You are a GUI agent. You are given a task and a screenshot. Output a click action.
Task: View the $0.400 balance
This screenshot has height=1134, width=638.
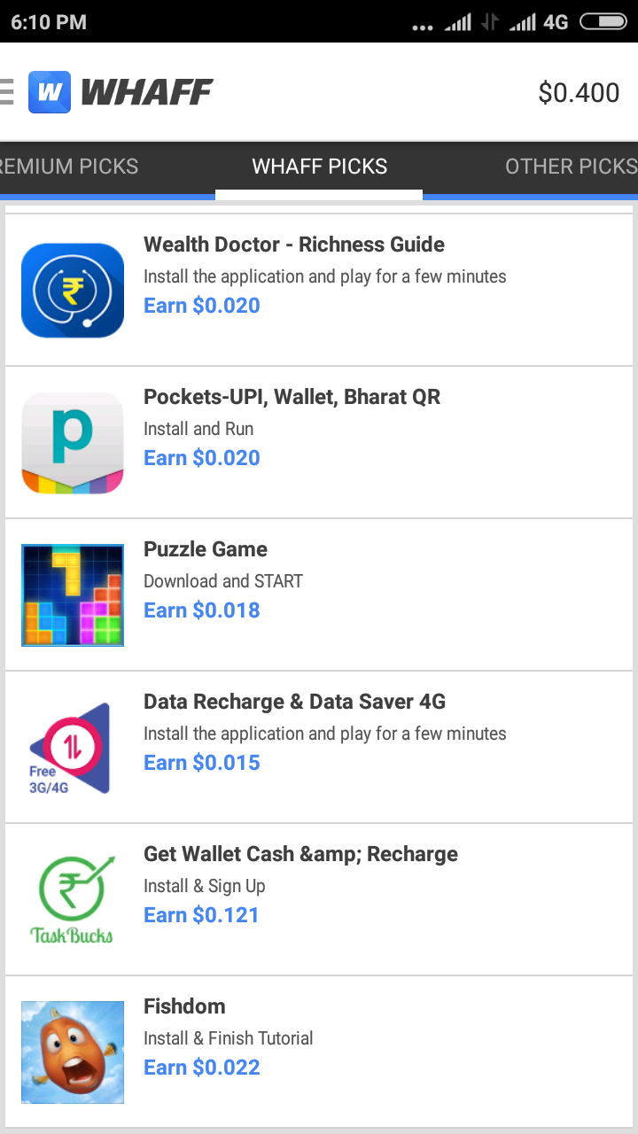(579, 92)
